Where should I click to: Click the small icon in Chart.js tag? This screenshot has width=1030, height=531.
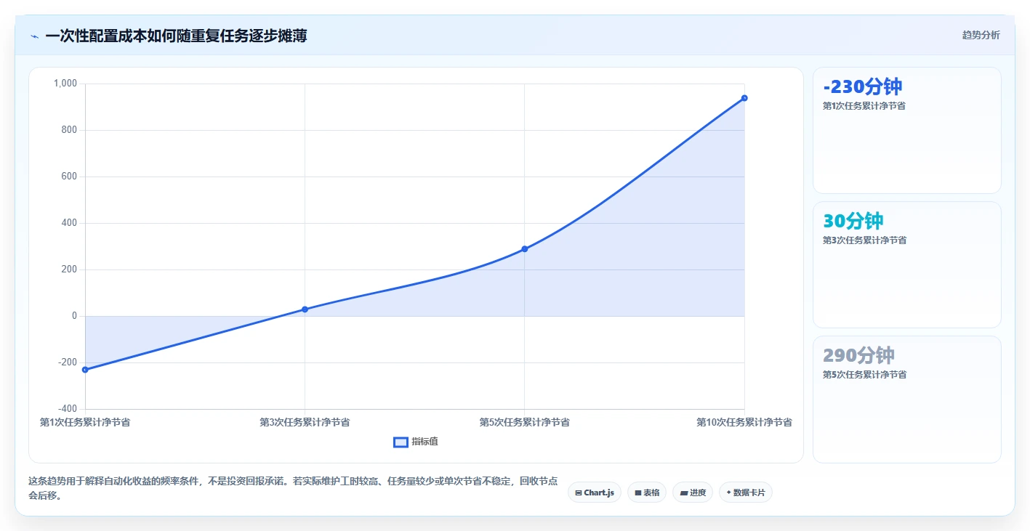click(x=579, y=493)
